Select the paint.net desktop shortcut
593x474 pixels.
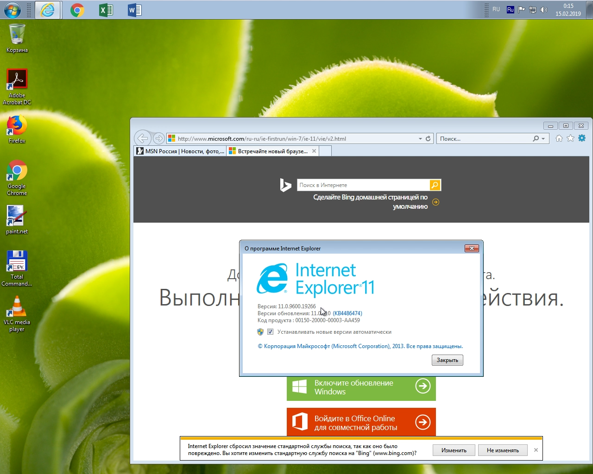pos(17,220)
